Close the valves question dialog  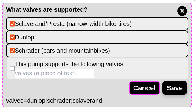click(182, 11)
